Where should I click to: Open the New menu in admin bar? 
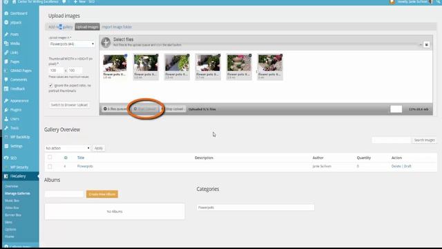coord(80,1)
